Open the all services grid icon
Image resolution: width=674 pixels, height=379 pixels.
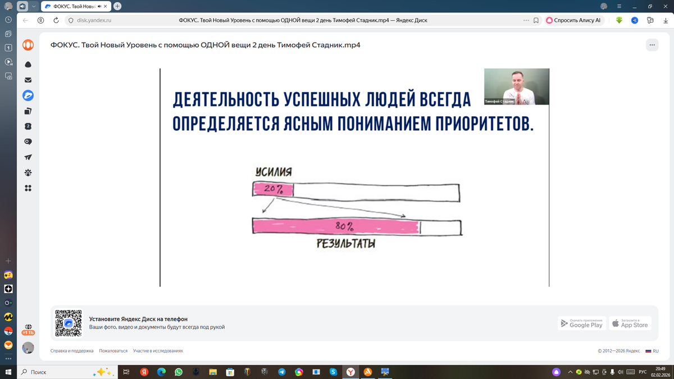[28, 186]
